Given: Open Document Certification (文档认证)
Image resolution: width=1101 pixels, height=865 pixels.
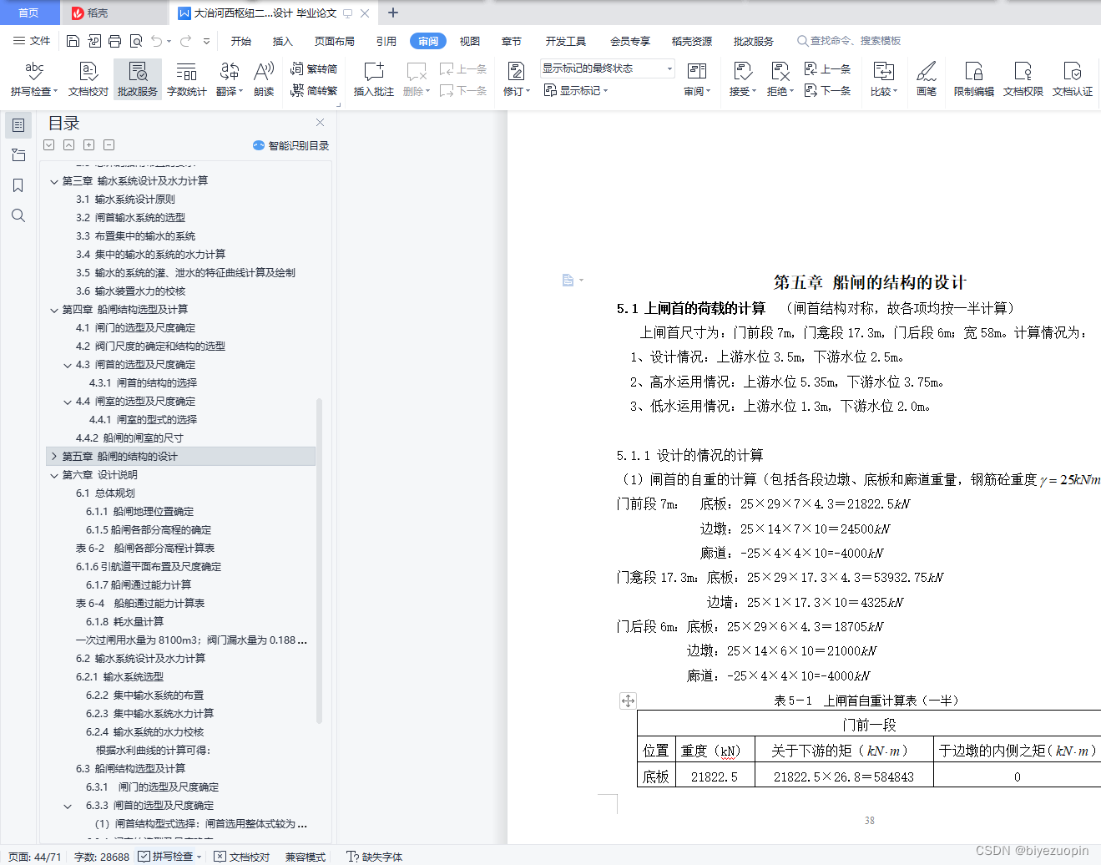Looking at the screenshot, I should [x=1073, y=79].
